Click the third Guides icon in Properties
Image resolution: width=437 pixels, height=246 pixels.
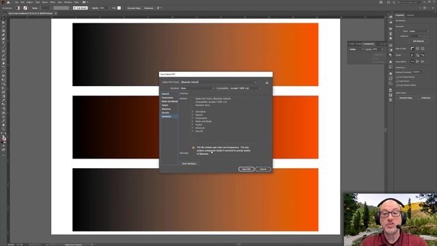pos(423,55)
